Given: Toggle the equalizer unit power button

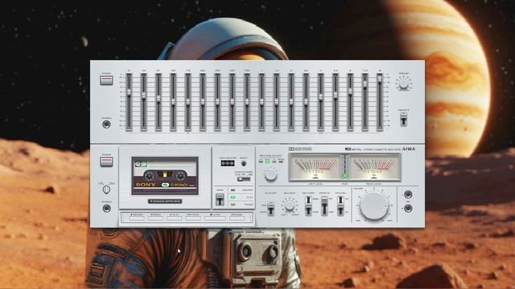Looking at the screenshot, I should [106, 80].
